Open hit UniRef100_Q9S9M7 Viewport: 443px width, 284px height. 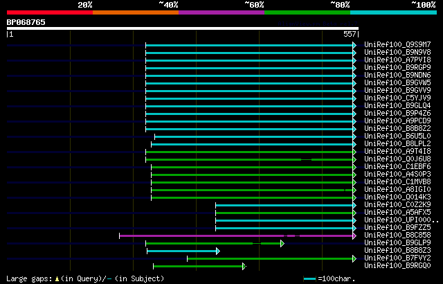(397, 44)
